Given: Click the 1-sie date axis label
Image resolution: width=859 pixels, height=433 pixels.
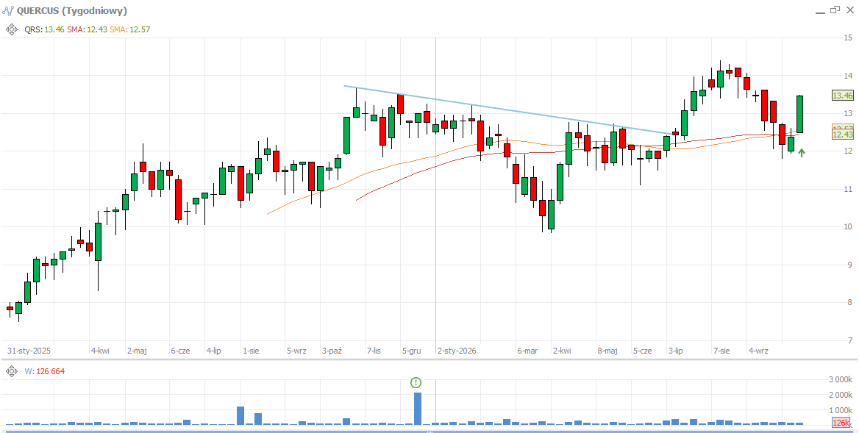Looking at the screenshot, I should point(251,351).
